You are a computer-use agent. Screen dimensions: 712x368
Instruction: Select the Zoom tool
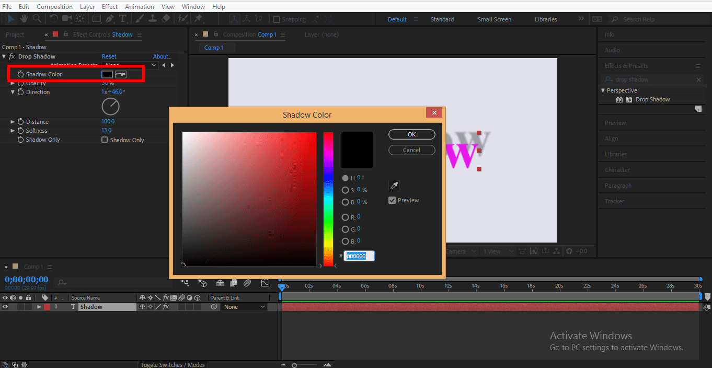tap(37, 19)
